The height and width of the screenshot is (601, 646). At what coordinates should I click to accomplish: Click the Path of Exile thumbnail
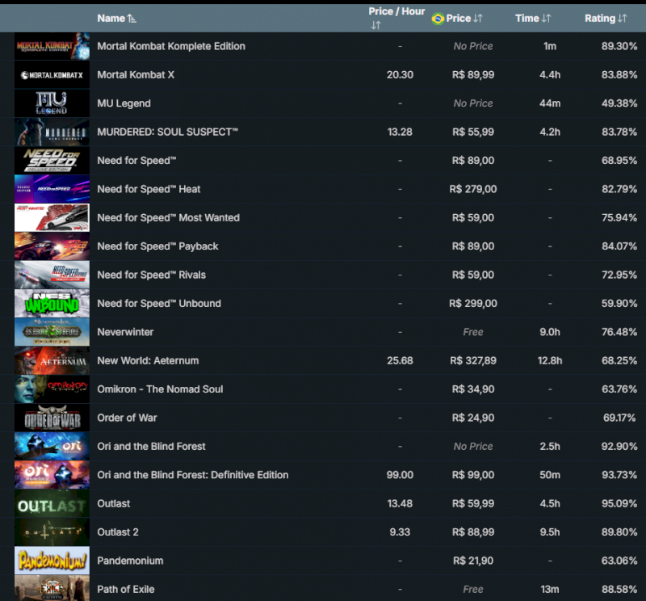(52, 589)
